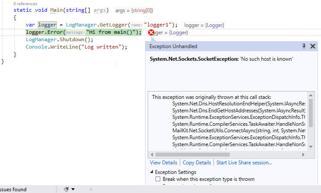Viewport: 321px width, 193px height.
Task: Click the logger = {Logger} data tip
Action: click(204, 25)
